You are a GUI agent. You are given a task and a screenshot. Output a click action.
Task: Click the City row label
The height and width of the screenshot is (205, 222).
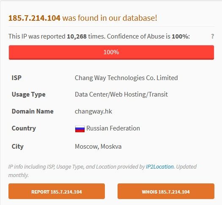pos(18,147)
